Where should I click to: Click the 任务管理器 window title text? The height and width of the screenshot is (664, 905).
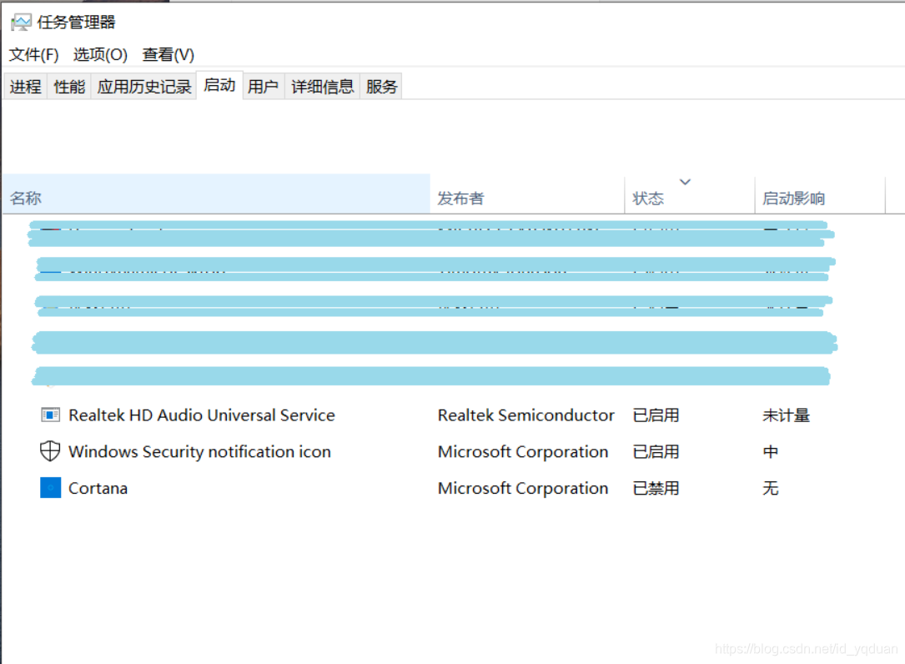click(76, 22)
